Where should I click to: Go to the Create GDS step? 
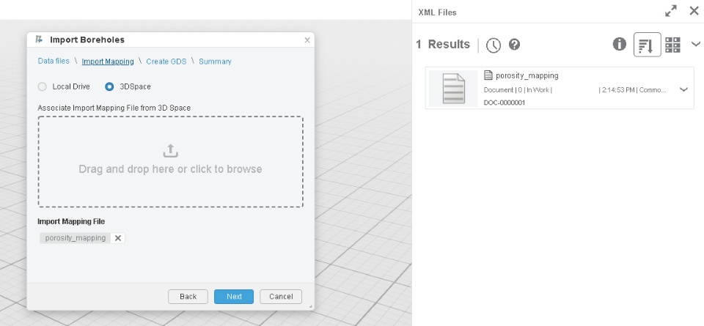(166, 62)
